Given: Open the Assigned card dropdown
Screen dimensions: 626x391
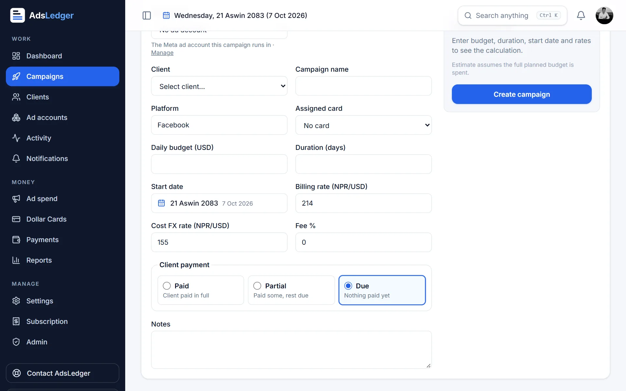Looking at the screenshot, I should pyautogui.click(x=363, y=125).
